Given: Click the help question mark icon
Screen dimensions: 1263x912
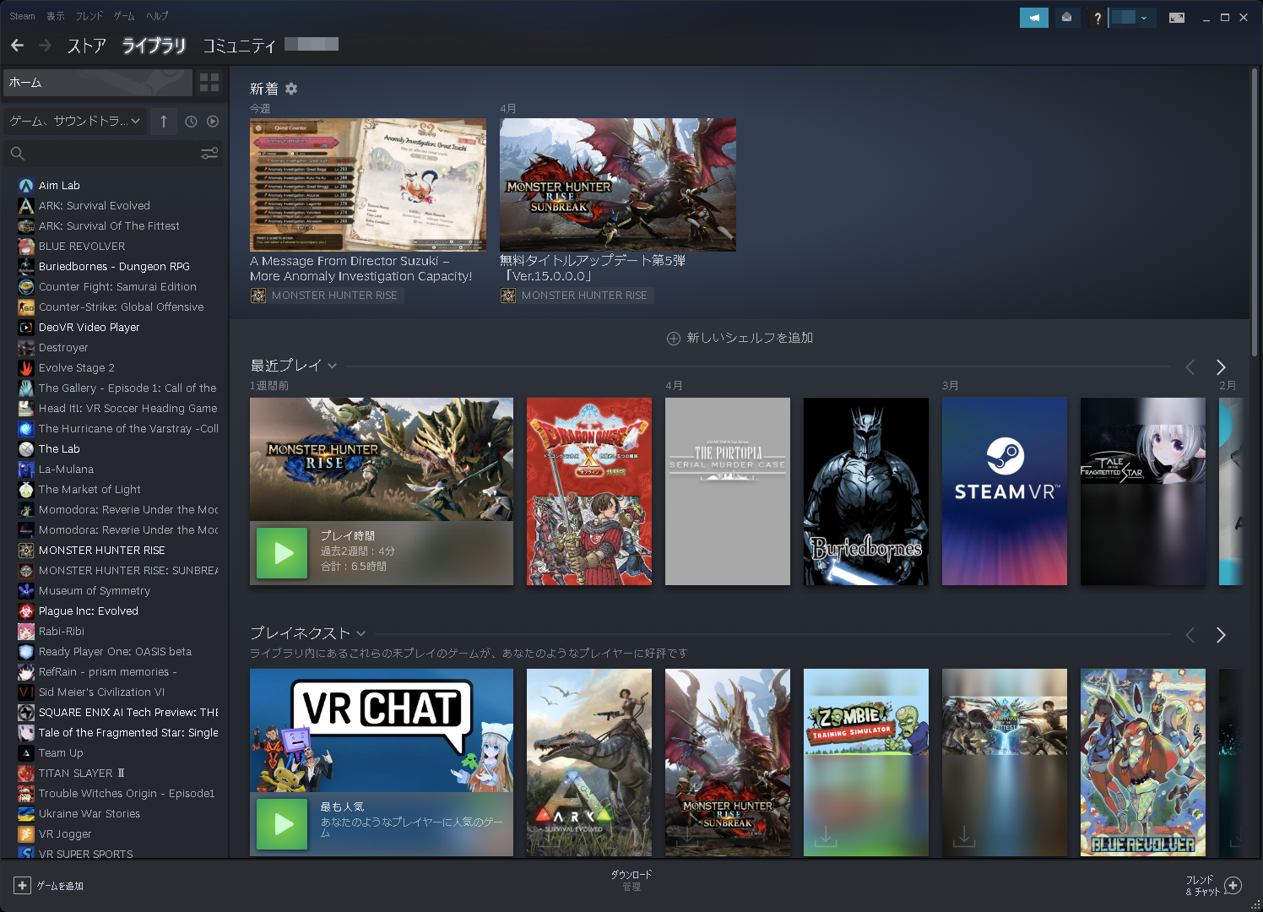Looking at the screenshot, I should (1096, 17).
